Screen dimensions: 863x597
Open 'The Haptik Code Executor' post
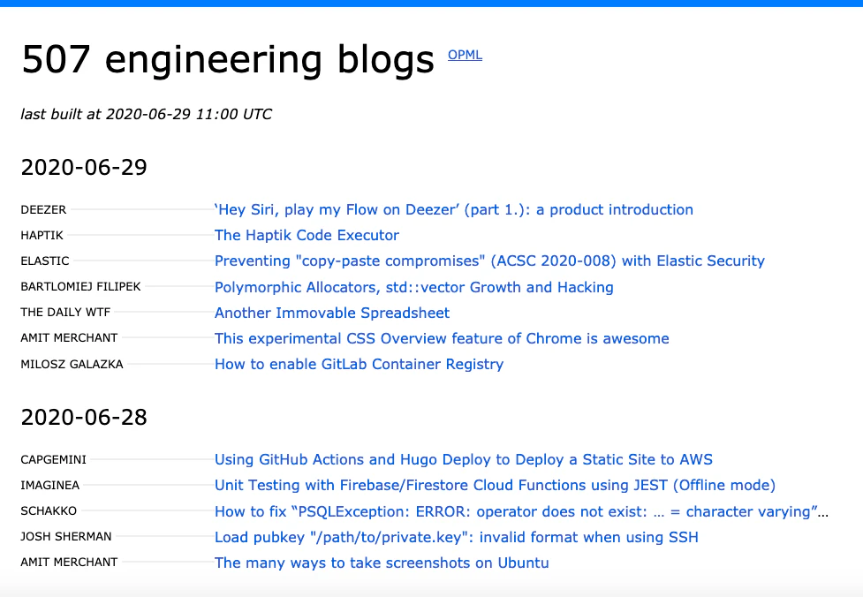307,235
